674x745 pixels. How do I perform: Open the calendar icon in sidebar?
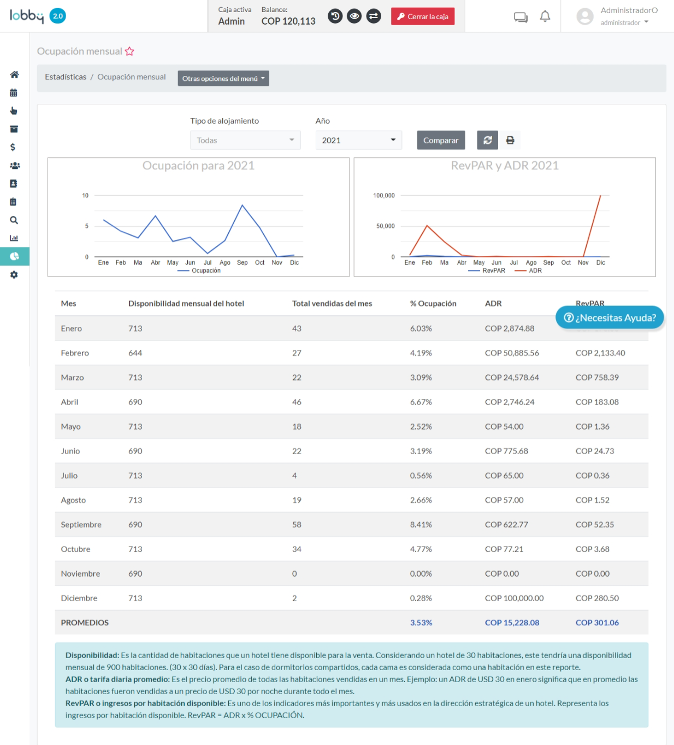[14, 93]
